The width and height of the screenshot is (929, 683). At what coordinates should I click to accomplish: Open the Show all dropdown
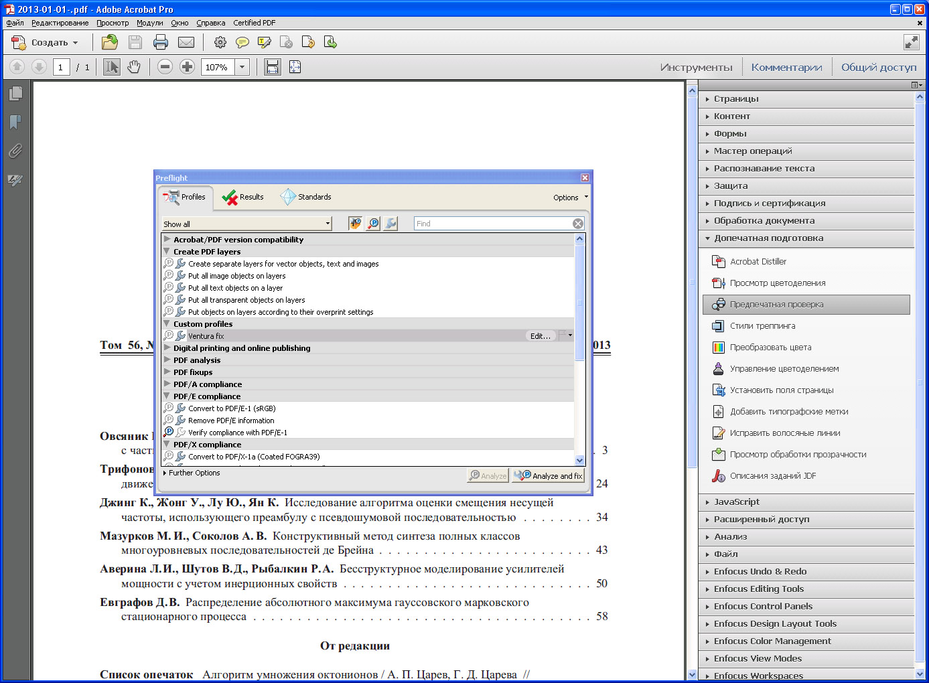coord(246,224)
